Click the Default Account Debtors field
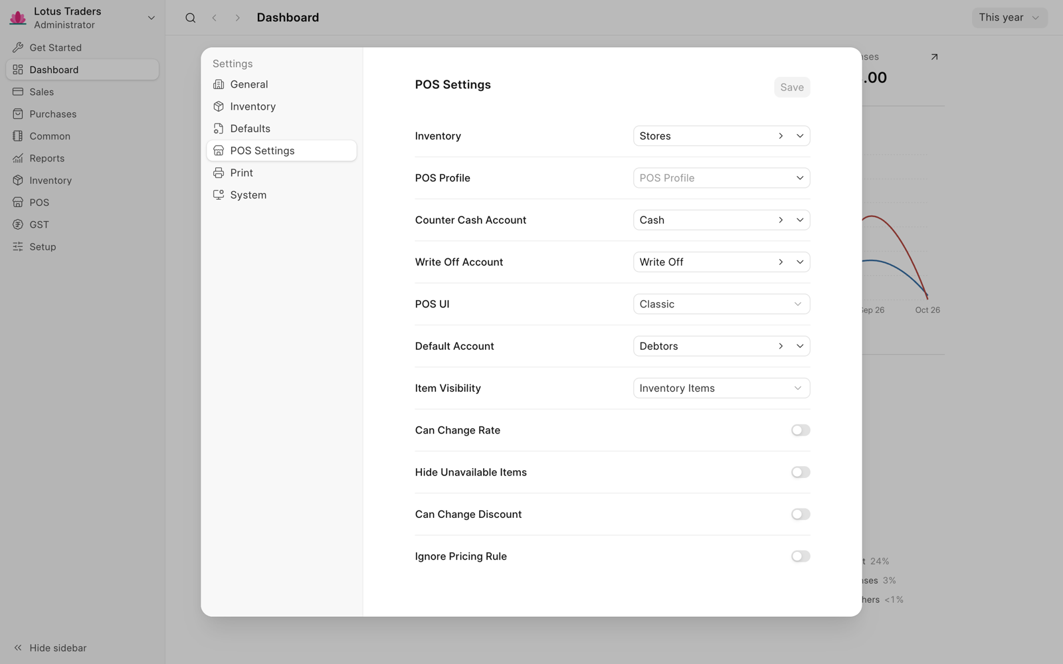1063x664 pixels. point(722,346)
